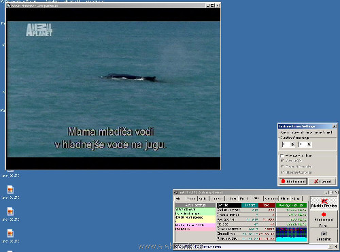This screenshot has width=340, height=252.
Task: Click the title bar corner icon of timer dialog
Action: coord(334,126)
